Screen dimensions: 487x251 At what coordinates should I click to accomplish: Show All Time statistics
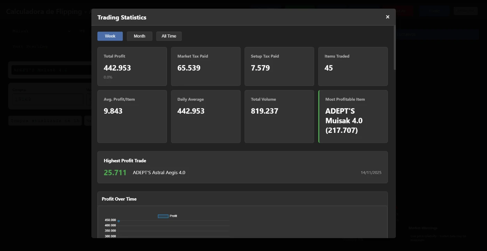click(169, 36)
